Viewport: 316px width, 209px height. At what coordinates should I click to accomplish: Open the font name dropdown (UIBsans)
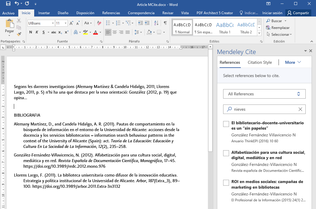(x=53, y=23)
